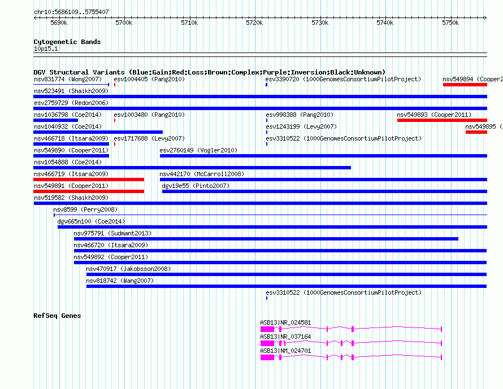Open variant nsv549891 (Cooper2011)
This screenshot has height=389, width=503.
pos(71,186)
